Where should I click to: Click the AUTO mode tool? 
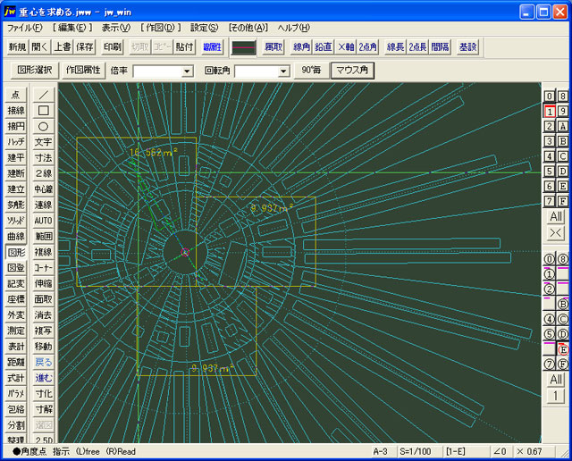pos(43,221)
